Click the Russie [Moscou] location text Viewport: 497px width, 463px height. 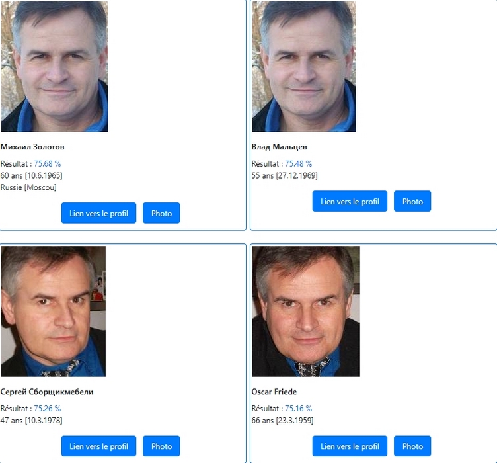(28, 187)
